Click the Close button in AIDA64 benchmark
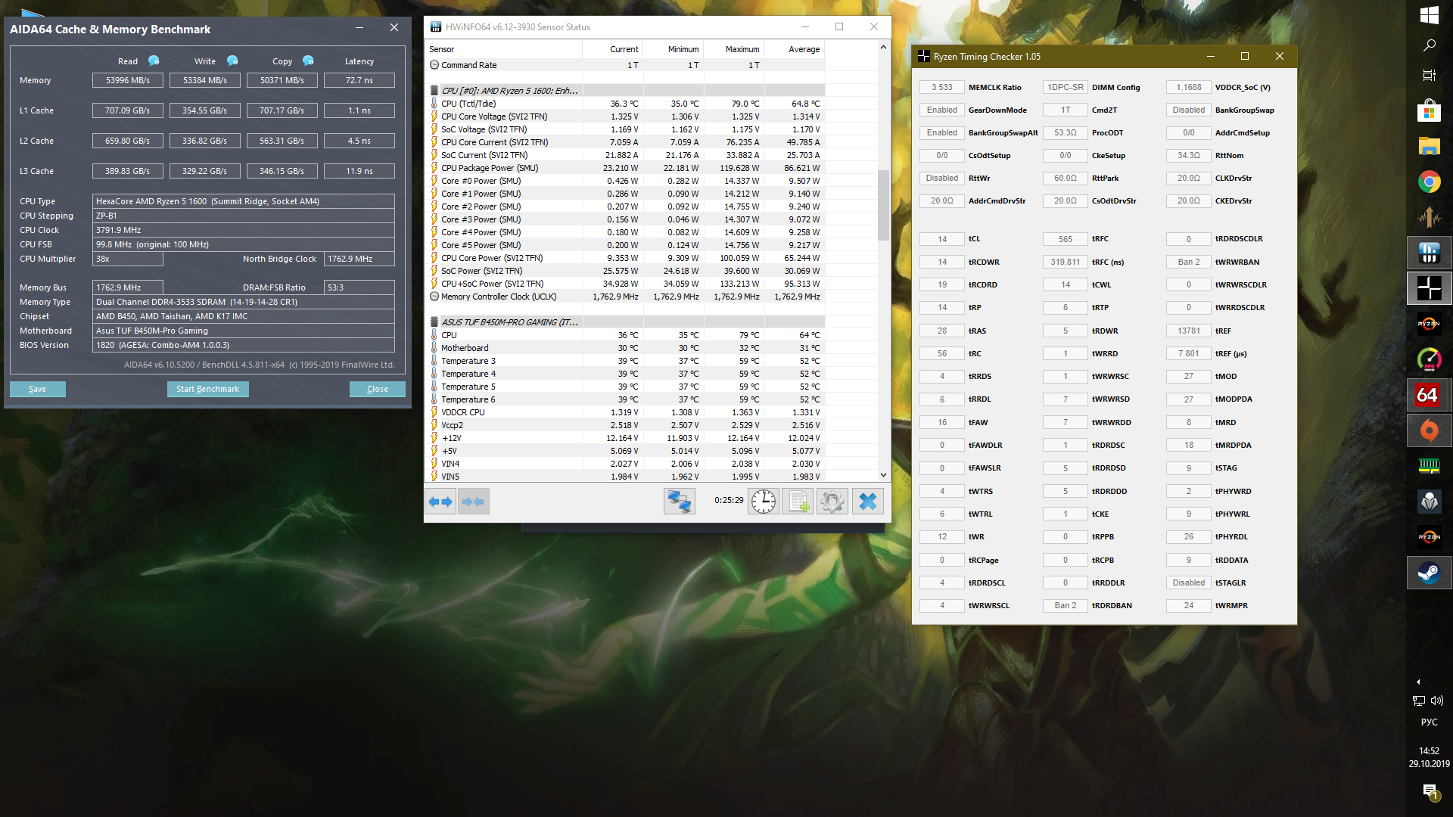Image resolution: width=1453 pixels, height=817 pixels. [x=378, y=389]
